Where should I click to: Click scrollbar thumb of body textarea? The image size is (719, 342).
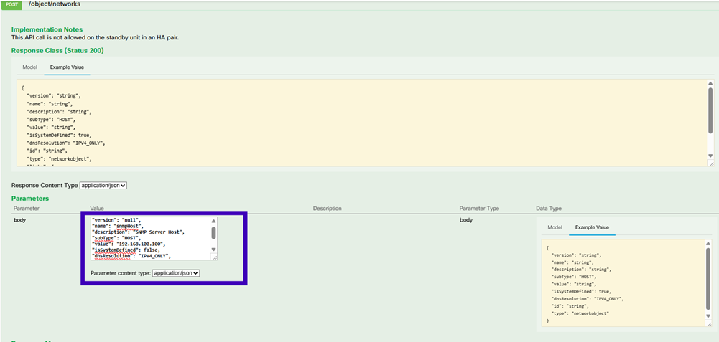tap(213, 232)
